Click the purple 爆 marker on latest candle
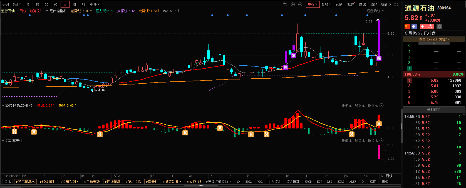The width and height of the screenshot is (466, 188). pos(379,58)
